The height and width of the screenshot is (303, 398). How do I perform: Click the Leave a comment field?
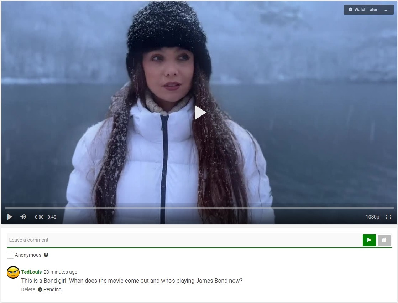click(184, 240)
